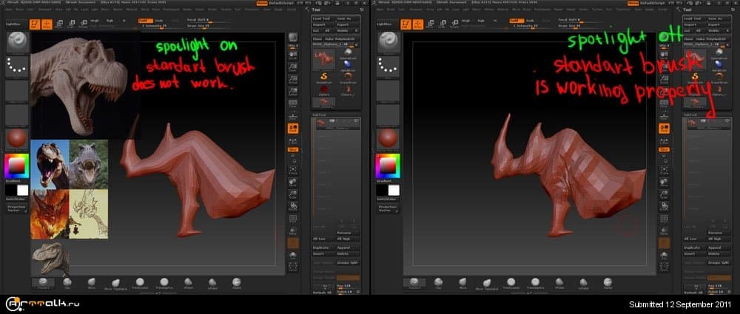Toggle Draw mode in the left ZBrush window
The height and width of the screenshot is (314, 740).
click(47, 24)
